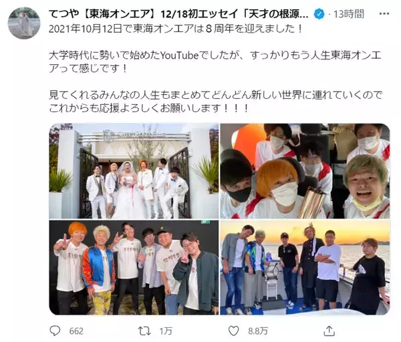Open the wedding group photo thumbnail
Screen dimensions: 401x342
point(134,171)
